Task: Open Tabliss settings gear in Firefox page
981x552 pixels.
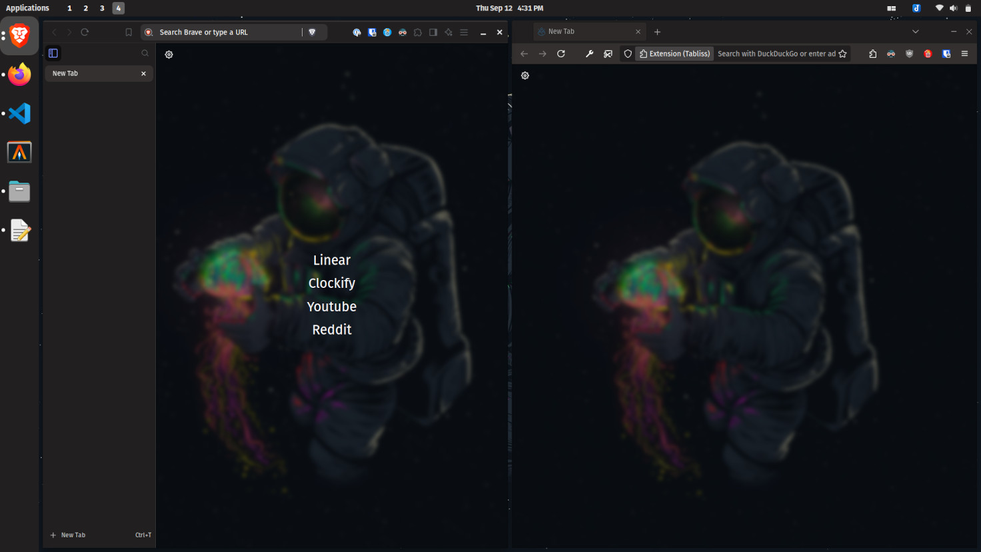Action: [x=525, y=76]
